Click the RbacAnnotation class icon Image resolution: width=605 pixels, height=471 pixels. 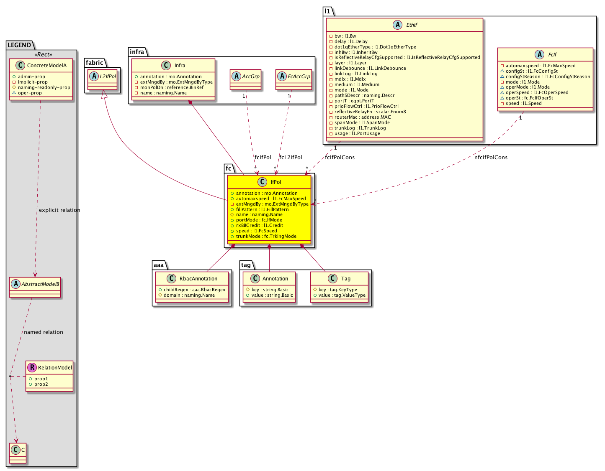[x=172, y=279]
